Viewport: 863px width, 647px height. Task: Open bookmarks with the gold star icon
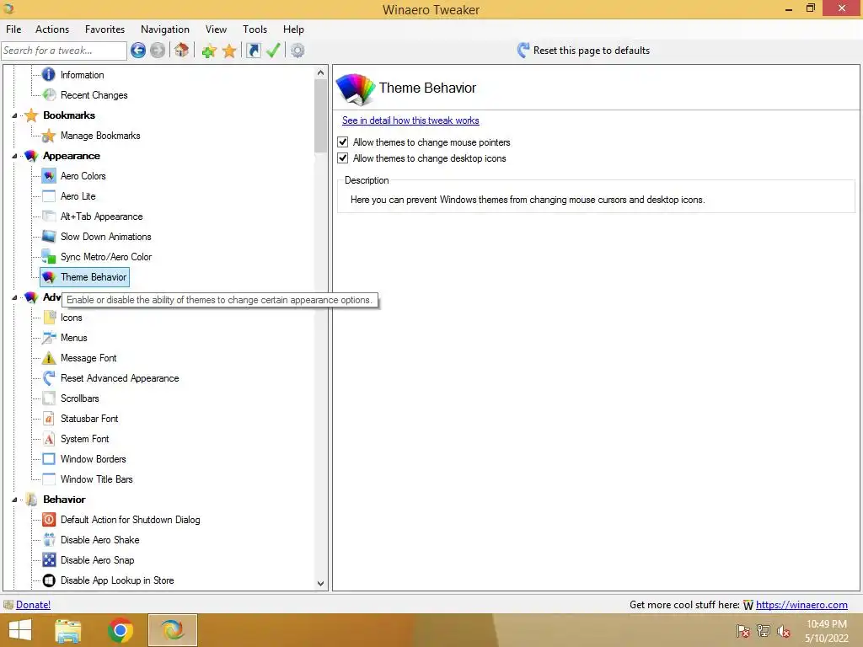229,51
